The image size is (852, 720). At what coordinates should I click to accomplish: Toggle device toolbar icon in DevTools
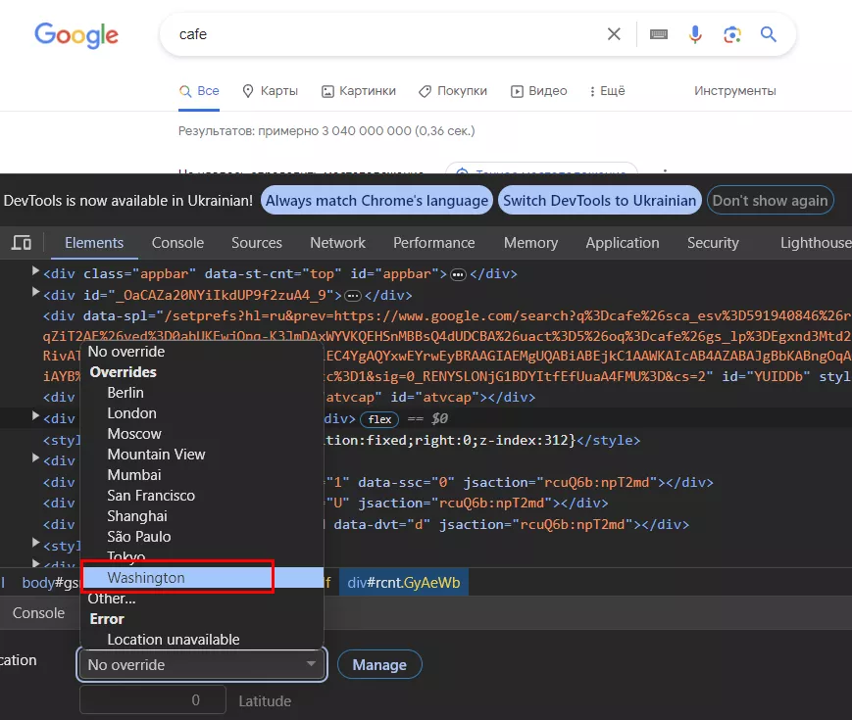coord(22,243)
